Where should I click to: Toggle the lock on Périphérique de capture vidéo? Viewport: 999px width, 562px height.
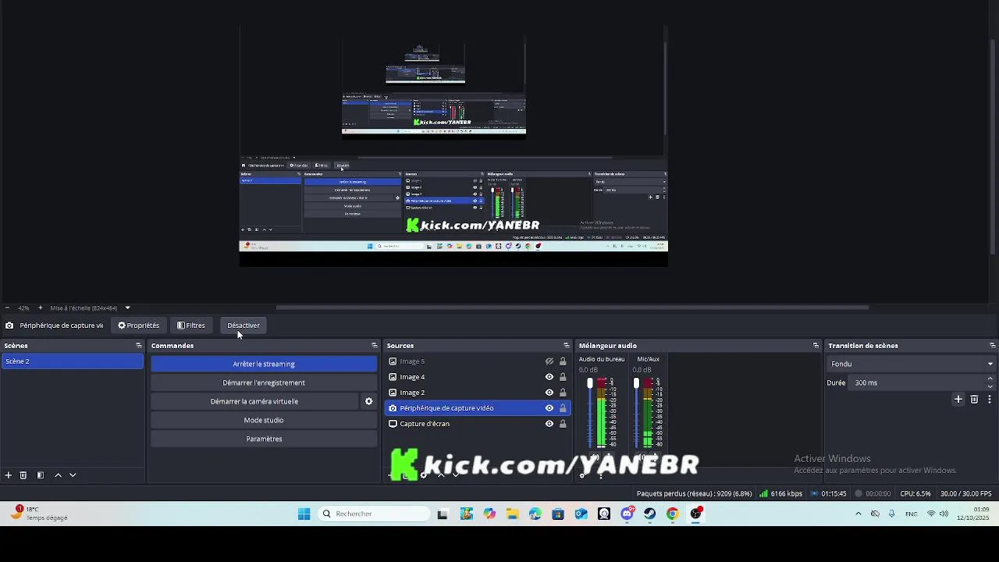point(563,408)
